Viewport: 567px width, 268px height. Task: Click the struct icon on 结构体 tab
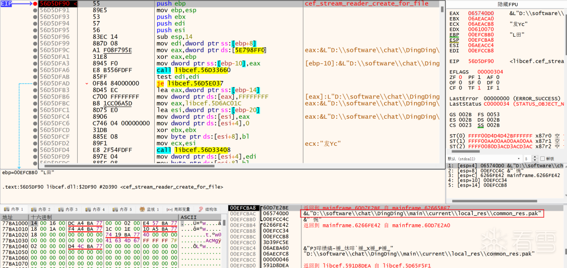201,209
